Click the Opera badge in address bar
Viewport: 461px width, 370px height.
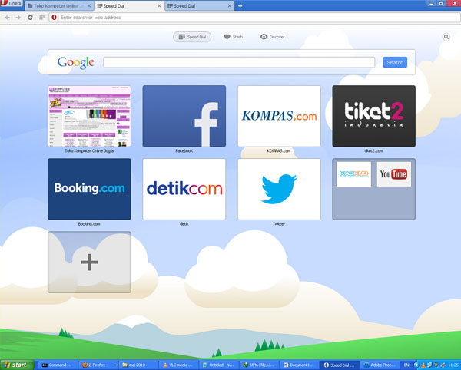coord(54,18)
